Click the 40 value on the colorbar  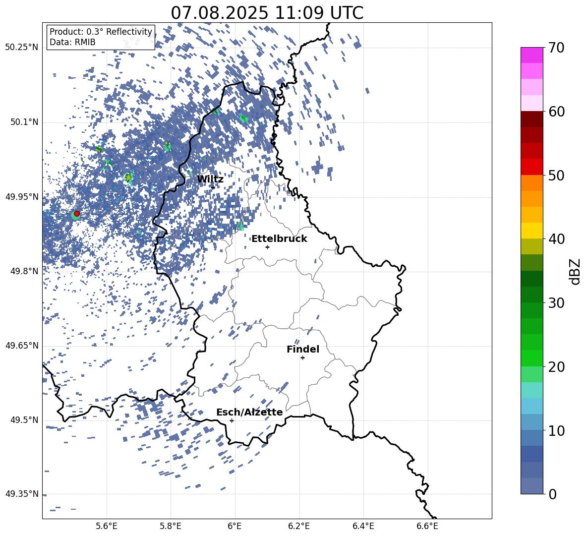pyautogui.click(x=557, y=239)
